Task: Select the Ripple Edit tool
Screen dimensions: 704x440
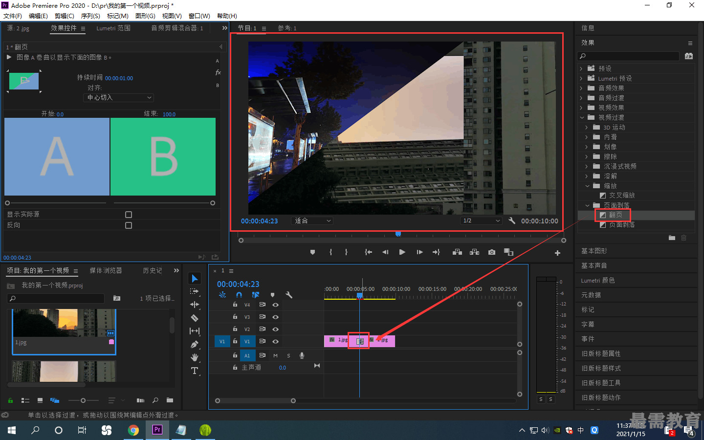Action: click(195, 305)
